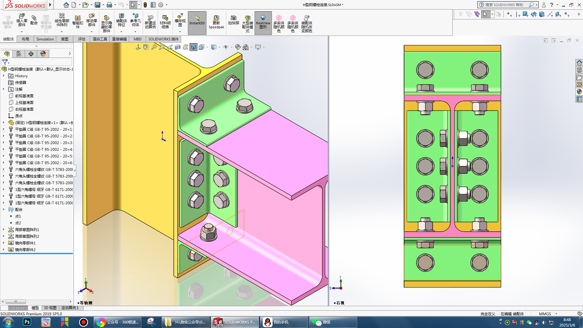Expand the 镜向零部件2 tree node
This screenshot has height=328, width=583.
click(x=4, y=250)
